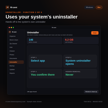This screenshot has width=108, height=108.
Task: Click the '146 apps found' status text
Action: click(32, 92)
